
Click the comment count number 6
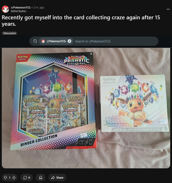pyautogui.click(x=29, y=178)
